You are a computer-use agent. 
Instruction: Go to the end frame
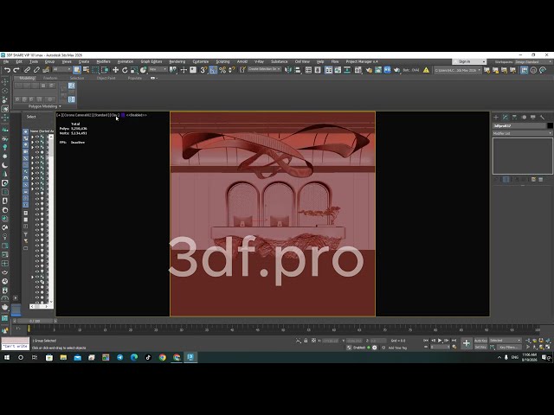pyautogui.click(x=454, y=341)
